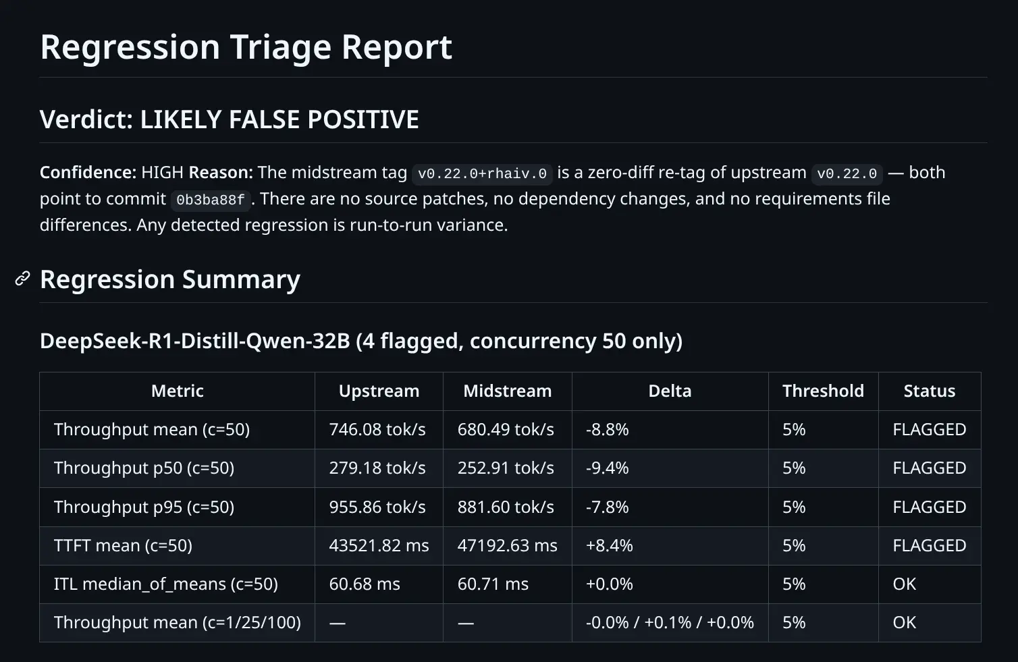Click the commit hash 0b3ba88f
This screenshot has width=1018, height=662.
[x=210, y=200]
